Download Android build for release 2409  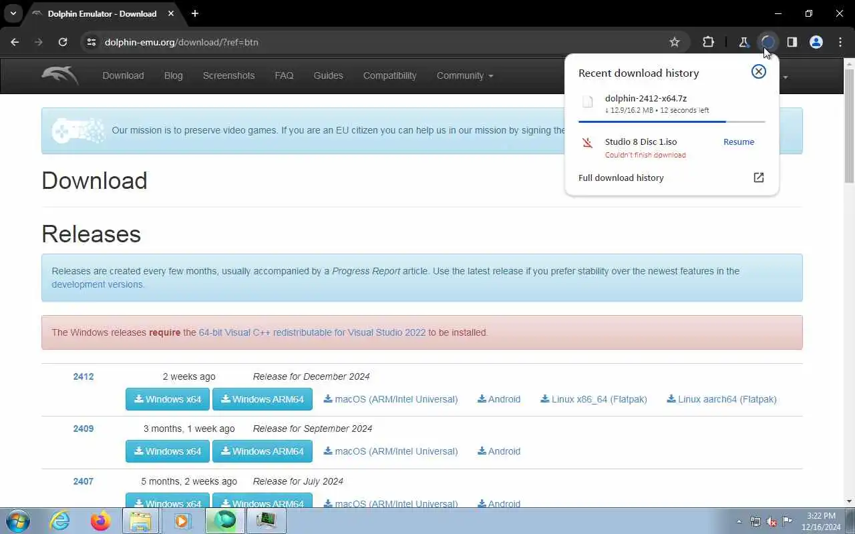pos(499,451)
